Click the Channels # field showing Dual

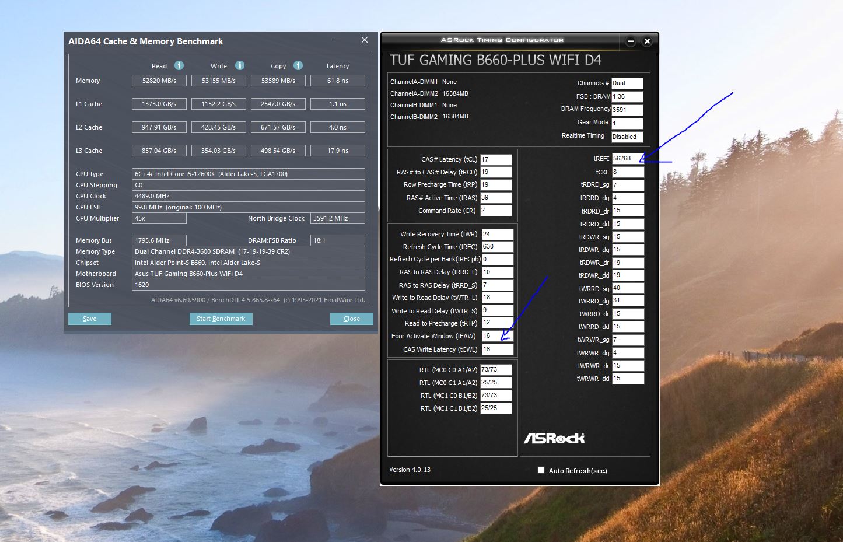click(x=627, y=83)
